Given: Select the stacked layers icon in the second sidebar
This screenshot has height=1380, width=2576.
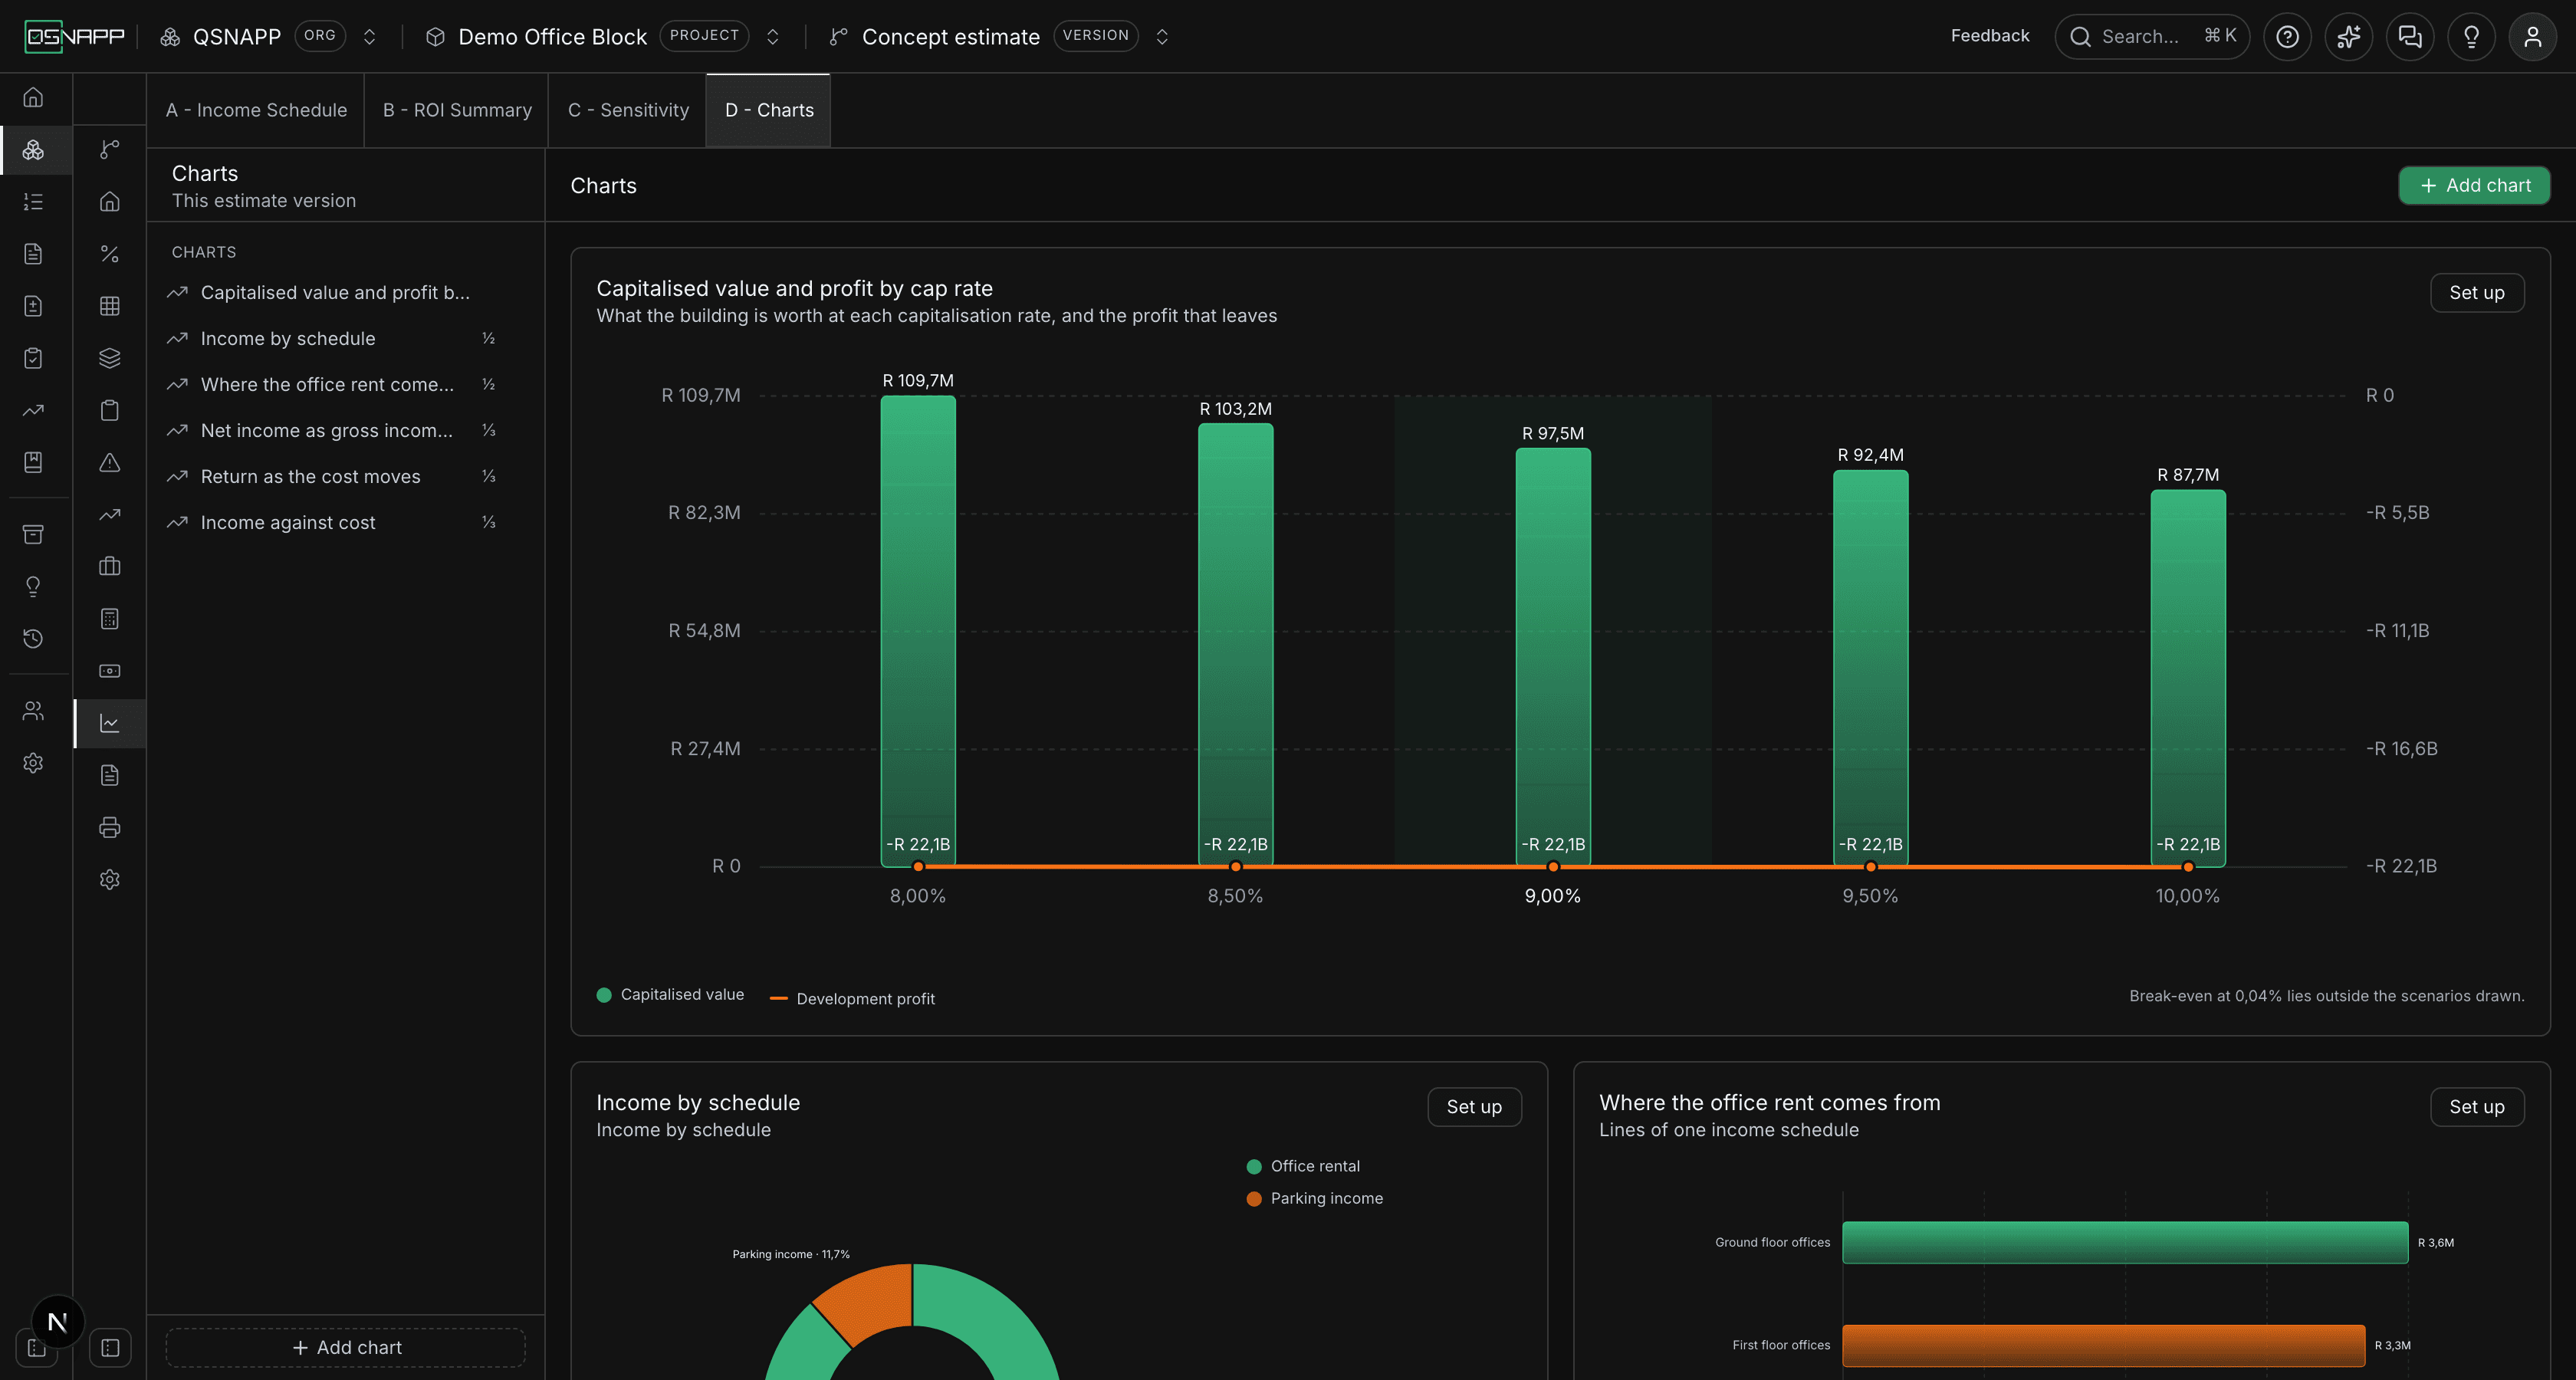Looking at the screenshot, I should coord(110,358).
